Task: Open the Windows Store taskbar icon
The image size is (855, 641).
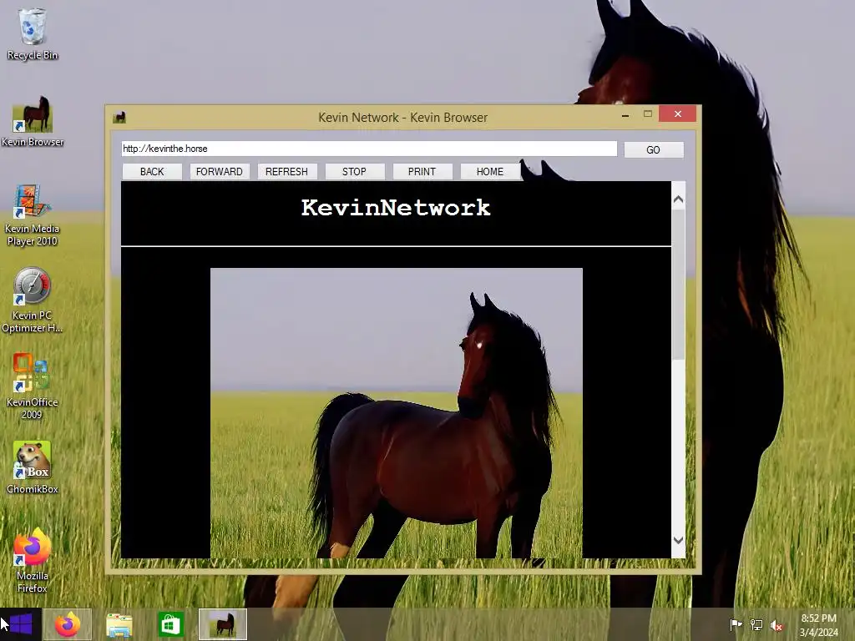Action: click(x=170, y=624)
